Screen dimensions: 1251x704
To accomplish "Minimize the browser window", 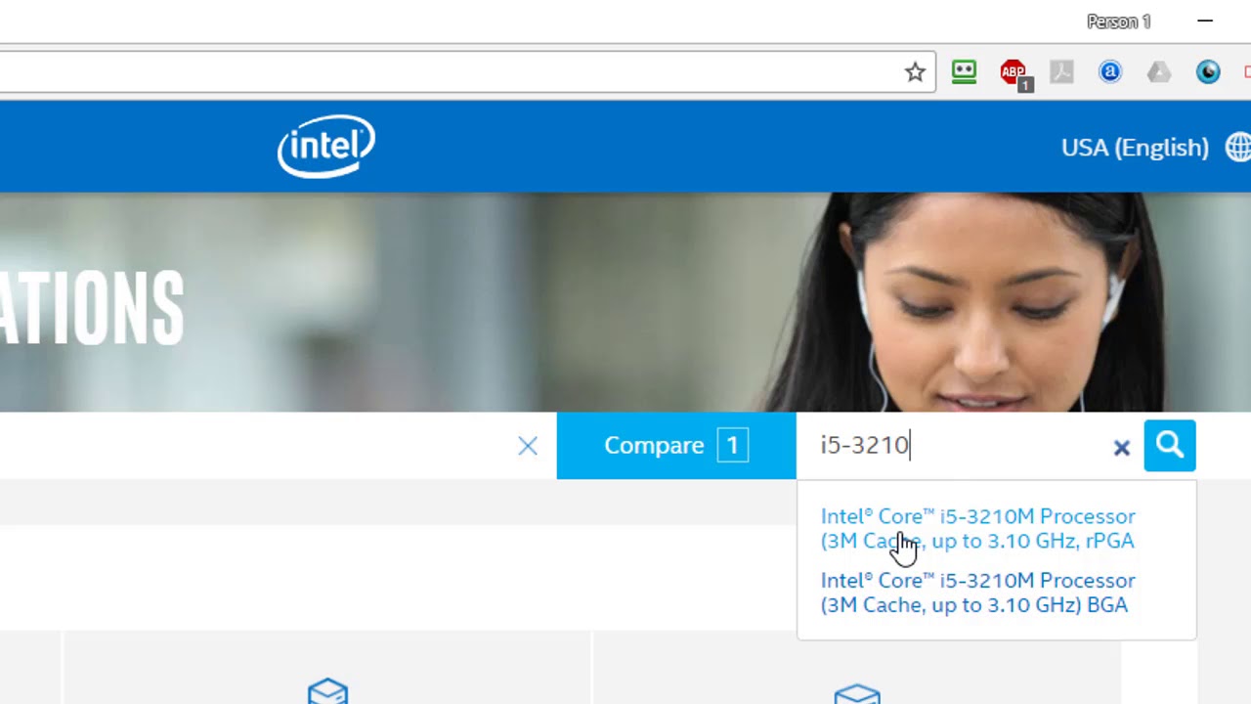I will [x=1205, y=21].
